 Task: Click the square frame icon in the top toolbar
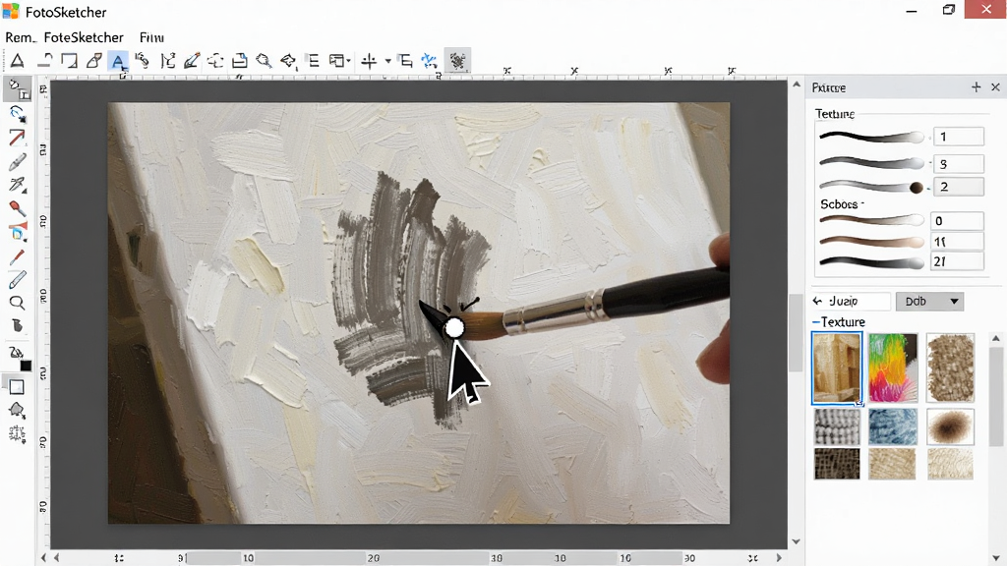[69, 61]
